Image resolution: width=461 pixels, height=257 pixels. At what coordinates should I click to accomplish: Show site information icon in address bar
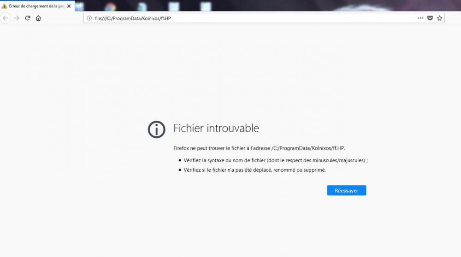pos(89,18)
